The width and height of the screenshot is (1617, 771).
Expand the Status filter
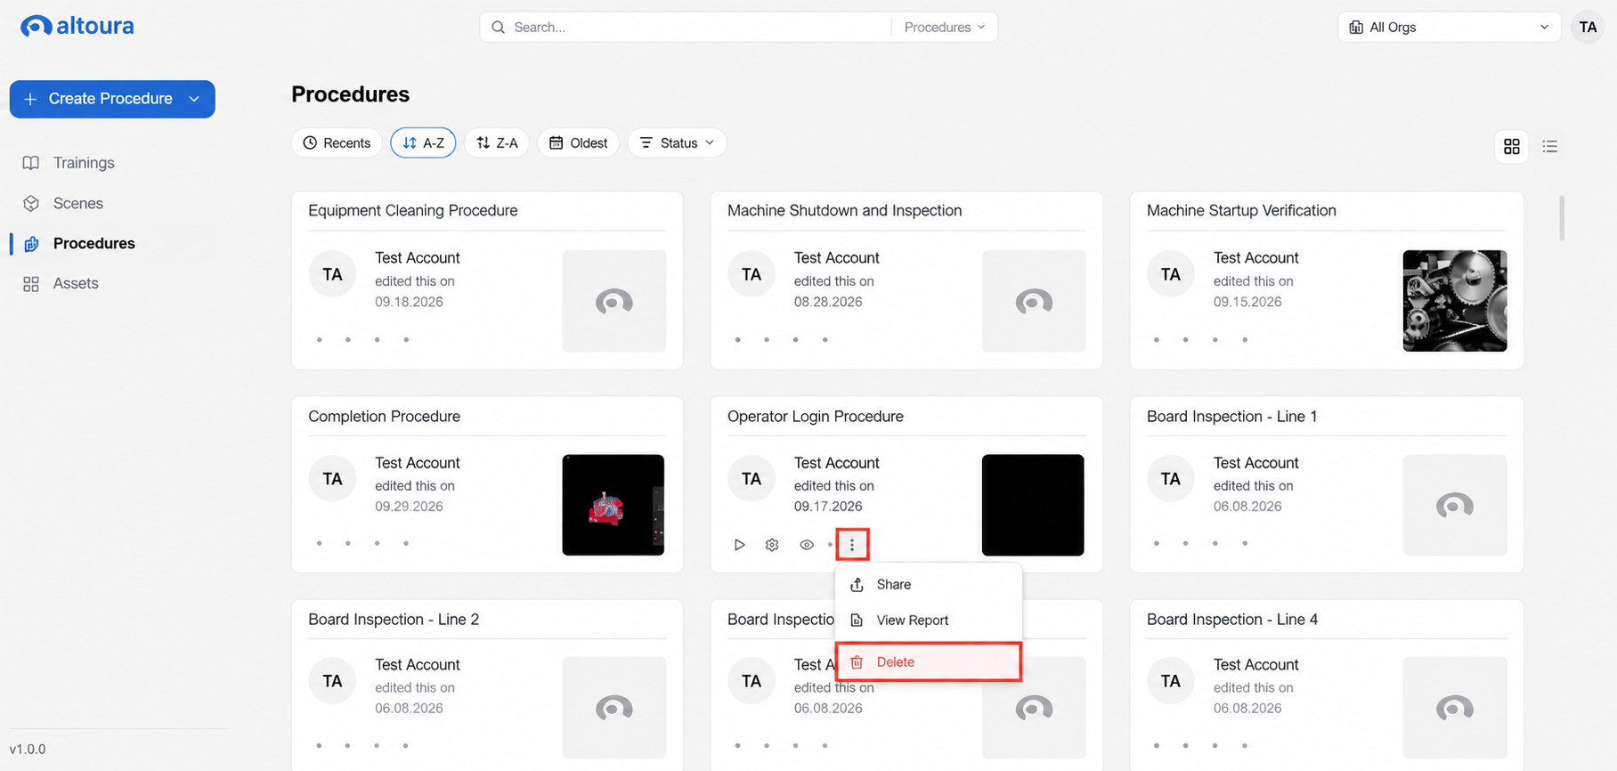(x=678, y=143)
